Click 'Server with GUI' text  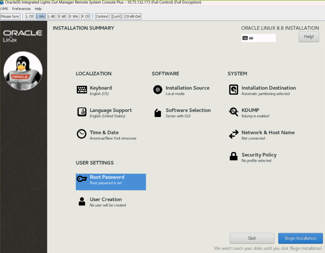178,116
